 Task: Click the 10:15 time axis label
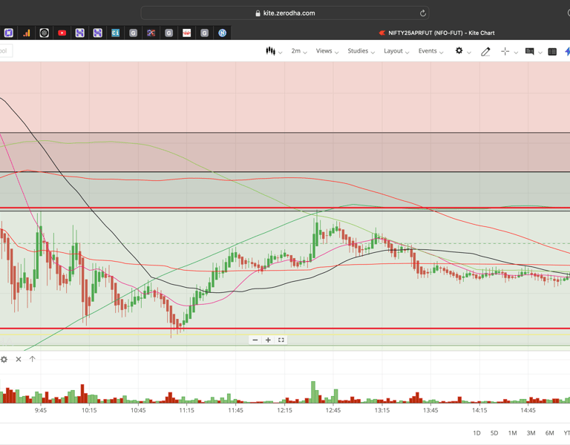[x=89, y=410]
